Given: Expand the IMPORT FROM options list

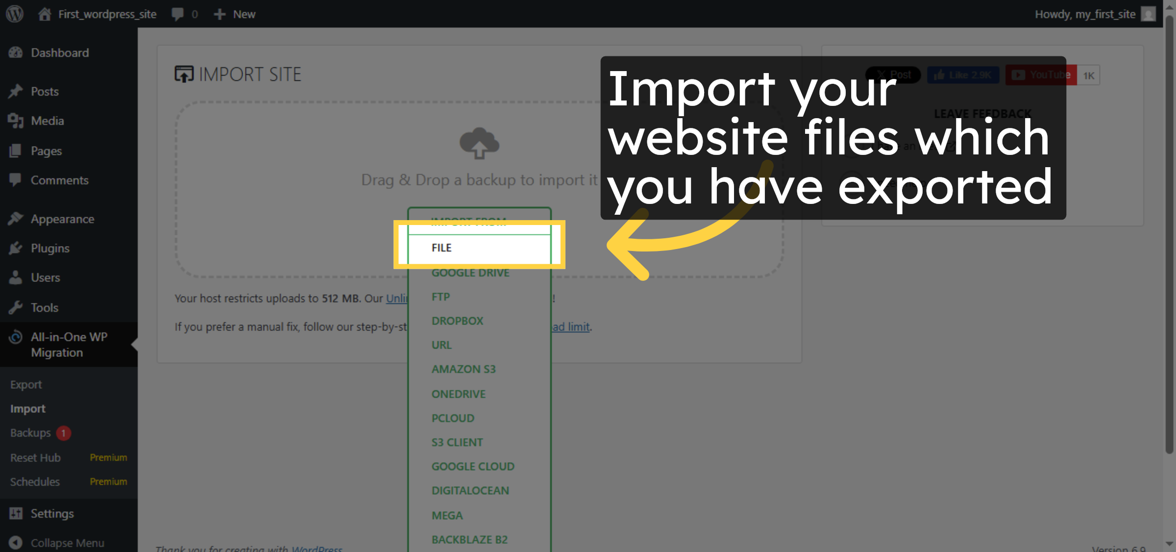Looking at the screenshot, I should [x=468, y=221].
